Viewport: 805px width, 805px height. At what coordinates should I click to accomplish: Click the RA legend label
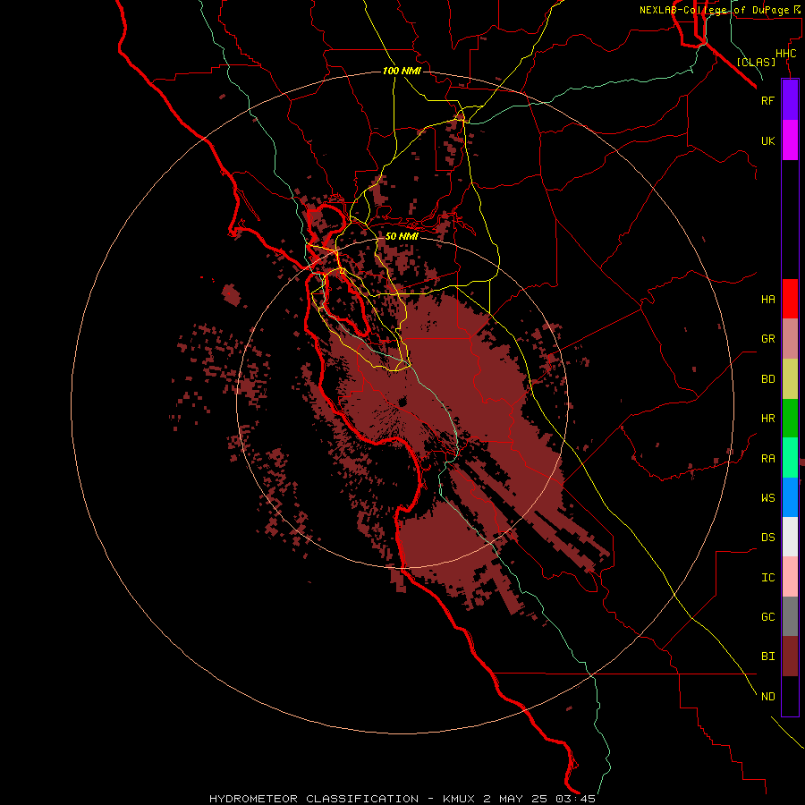click(x=767, y=459)
